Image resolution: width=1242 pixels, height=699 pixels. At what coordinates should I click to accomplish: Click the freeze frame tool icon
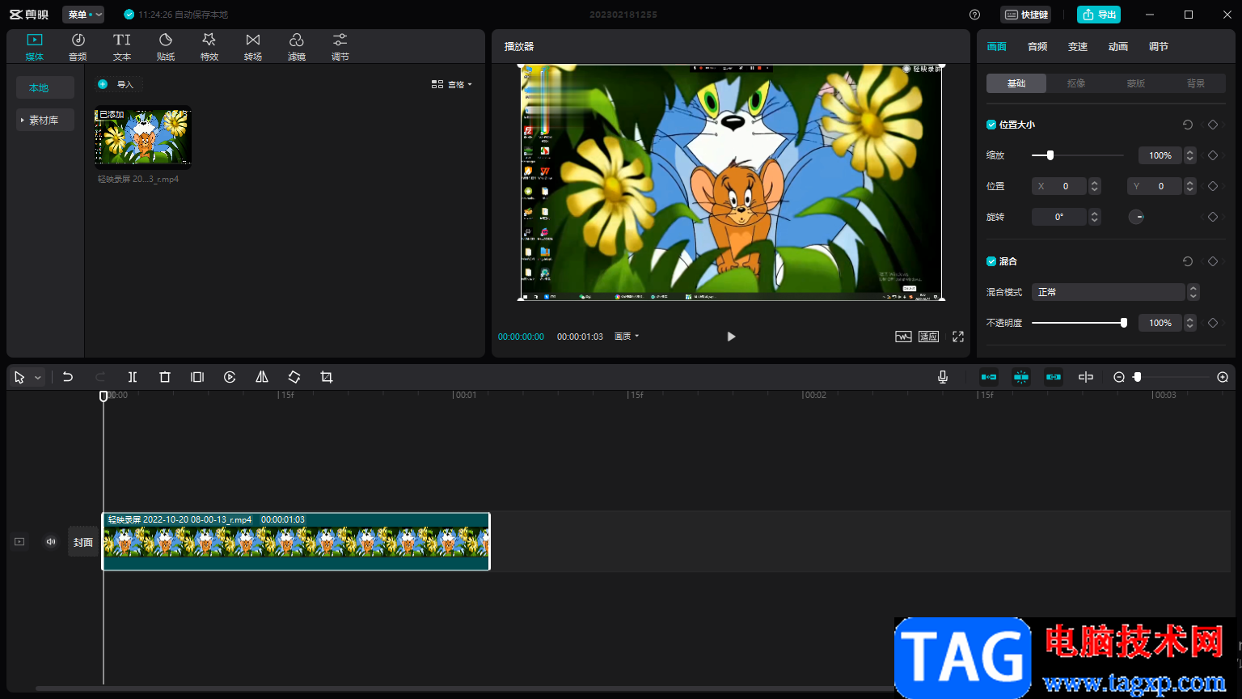pyautogui.click(x=197, y=377)
